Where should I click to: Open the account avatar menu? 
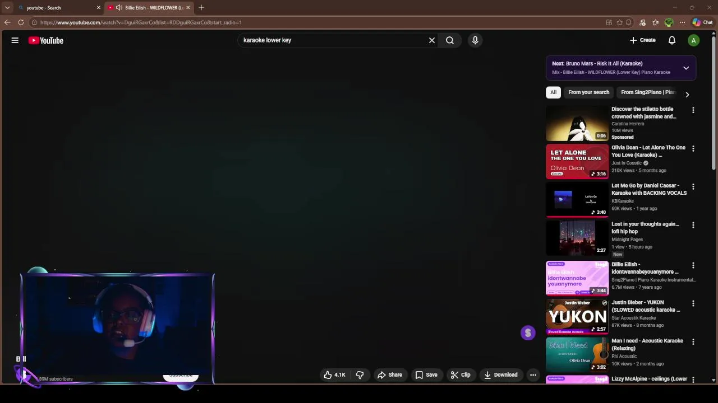point(694,40)
